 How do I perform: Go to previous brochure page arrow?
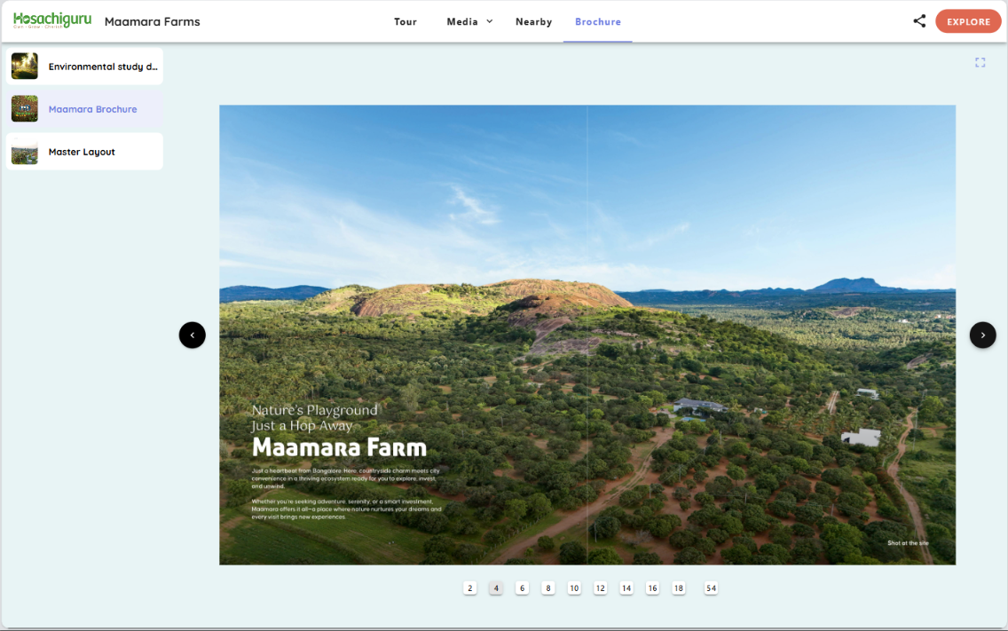pos(193,335)
